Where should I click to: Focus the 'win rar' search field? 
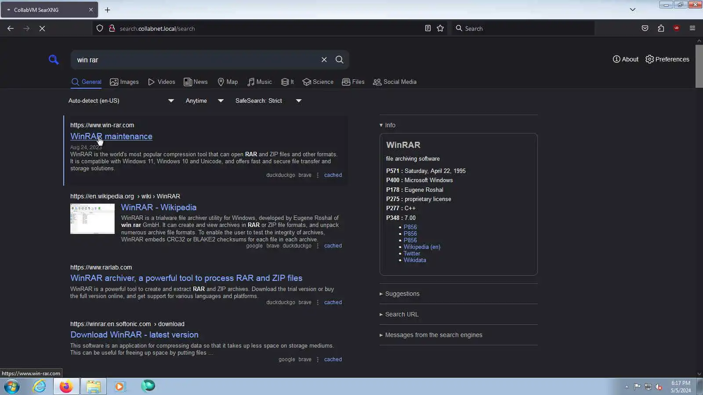pyautogui.click(x=196, y=60)
